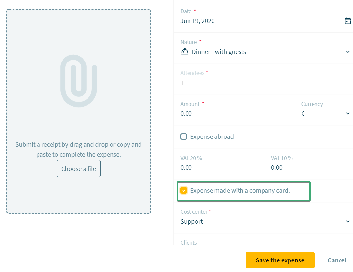The image size is (353, 272).
Task: Click the Save the expense button
Action: 280,260
